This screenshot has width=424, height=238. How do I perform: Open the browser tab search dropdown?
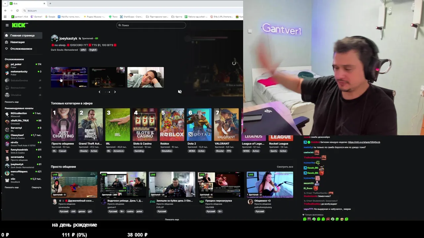(x=5, y=3)
